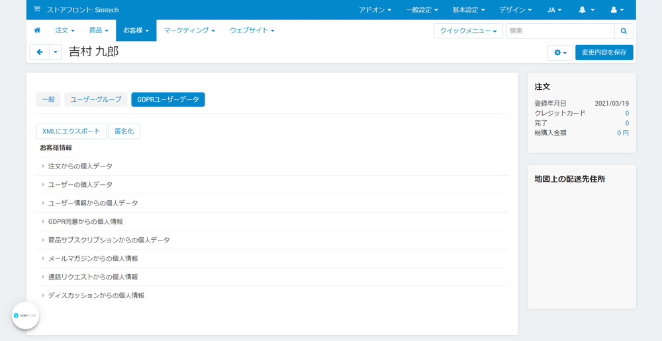Go to the dashboard via the home icon
Screen dimensions: 662x341
[x=37, y=30]
